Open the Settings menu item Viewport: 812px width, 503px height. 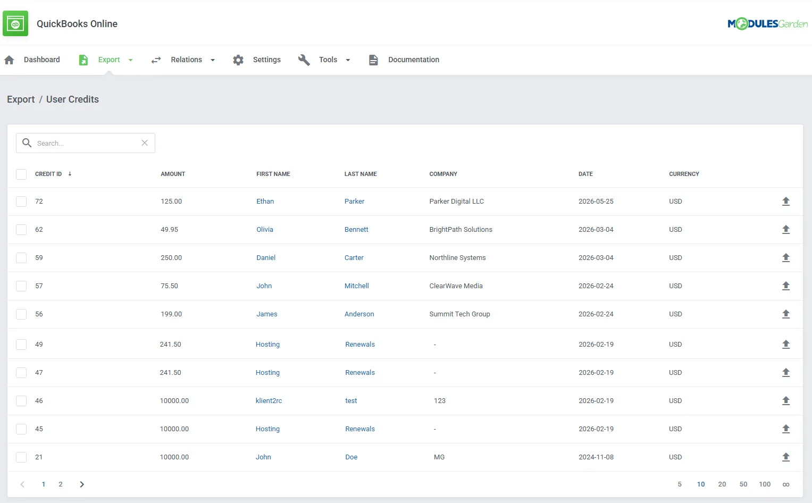(267, 60)
